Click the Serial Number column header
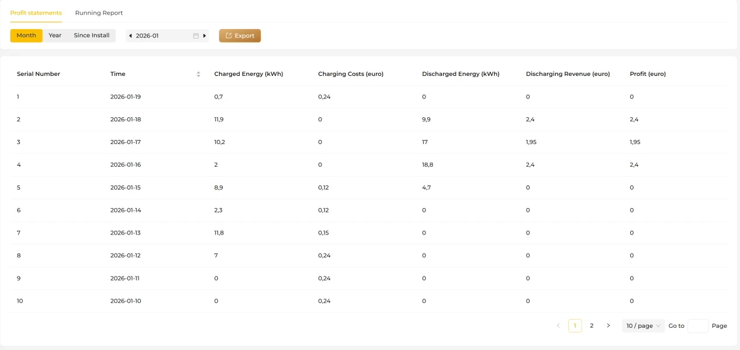Screen dimensions: 740x350 (39, 74)
